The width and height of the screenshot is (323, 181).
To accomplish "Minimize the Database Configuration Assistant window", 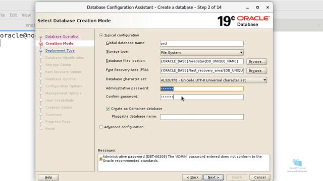I will click(x=247, y=8).
